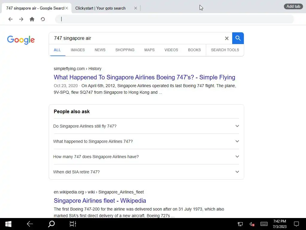The height and width of the screenshot is (230, 306).
Task: Open the Singapore Airlines fleet Wikipedia link
Action: (x=100, y=201)
